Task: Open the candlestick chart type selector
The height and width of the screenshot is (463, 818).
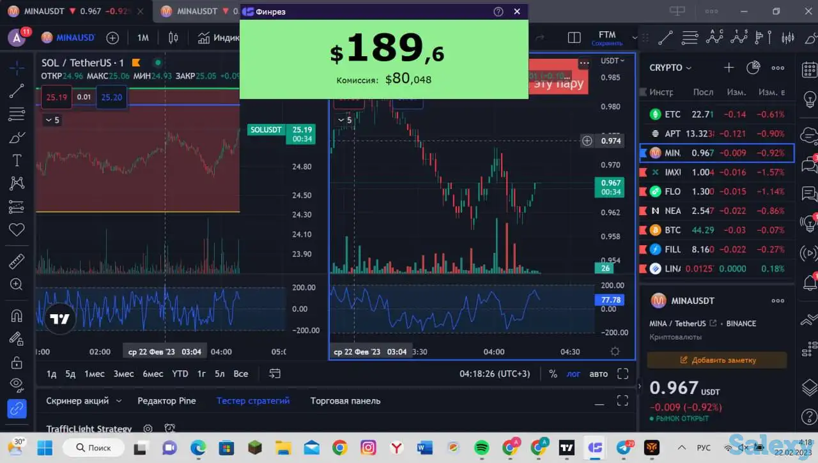Action: pyautogui.click(x=173, y=38)
